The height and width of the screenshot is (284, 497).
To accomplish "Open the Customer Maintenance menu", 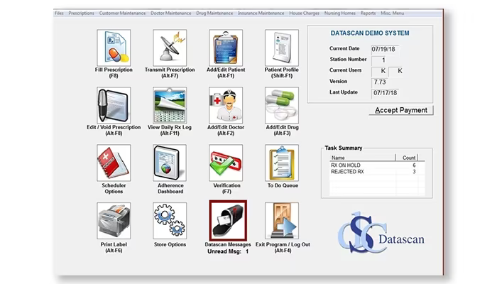I will (x=122, y=13).
